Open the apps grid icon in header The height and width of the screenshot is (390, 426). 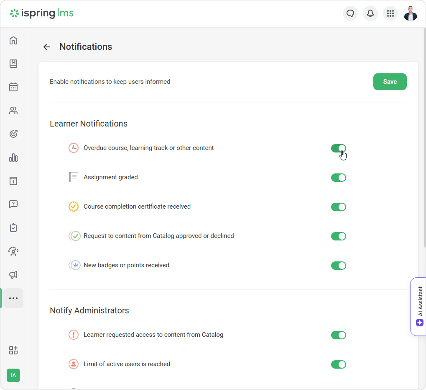390,13
